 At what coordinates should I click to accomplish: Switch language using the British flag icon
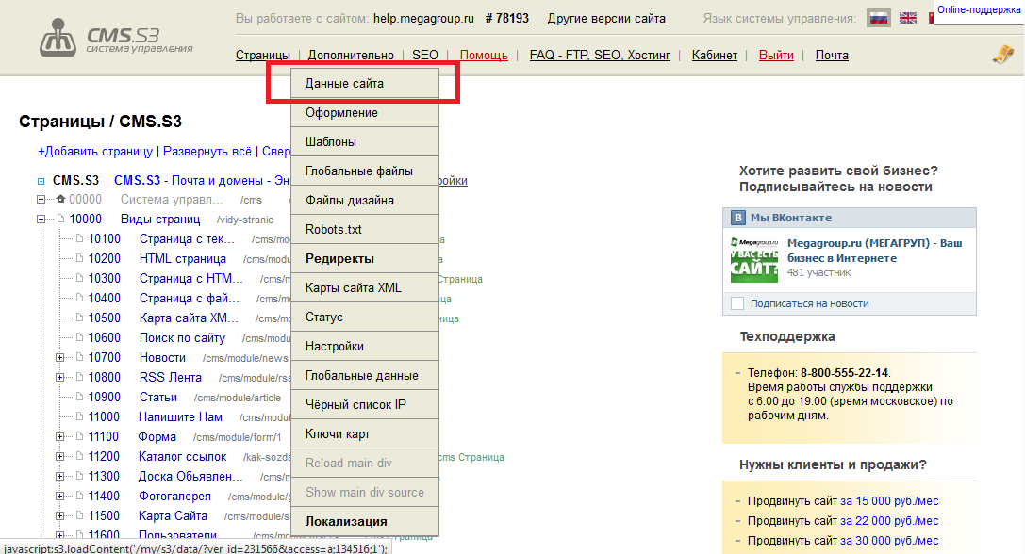click(x=907, y=17)
